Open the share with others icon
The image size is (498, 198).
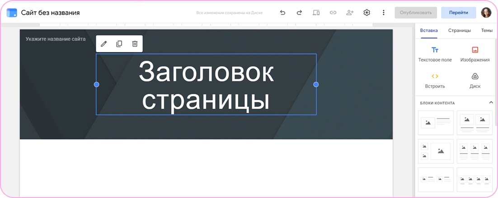pyautogui.click(x=350, y=13)
